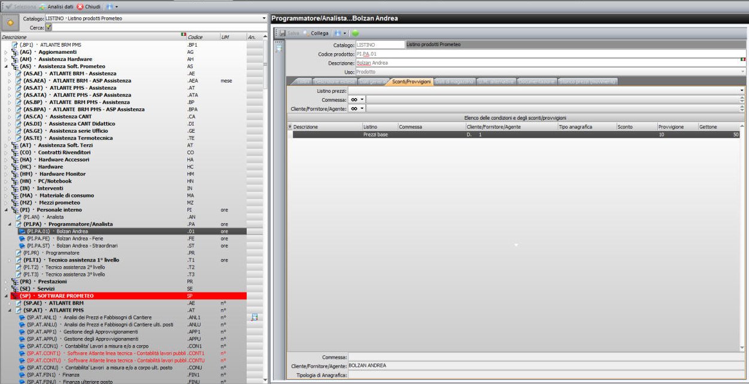
Task: Click the Salva save button
Action: coord(289,33)
